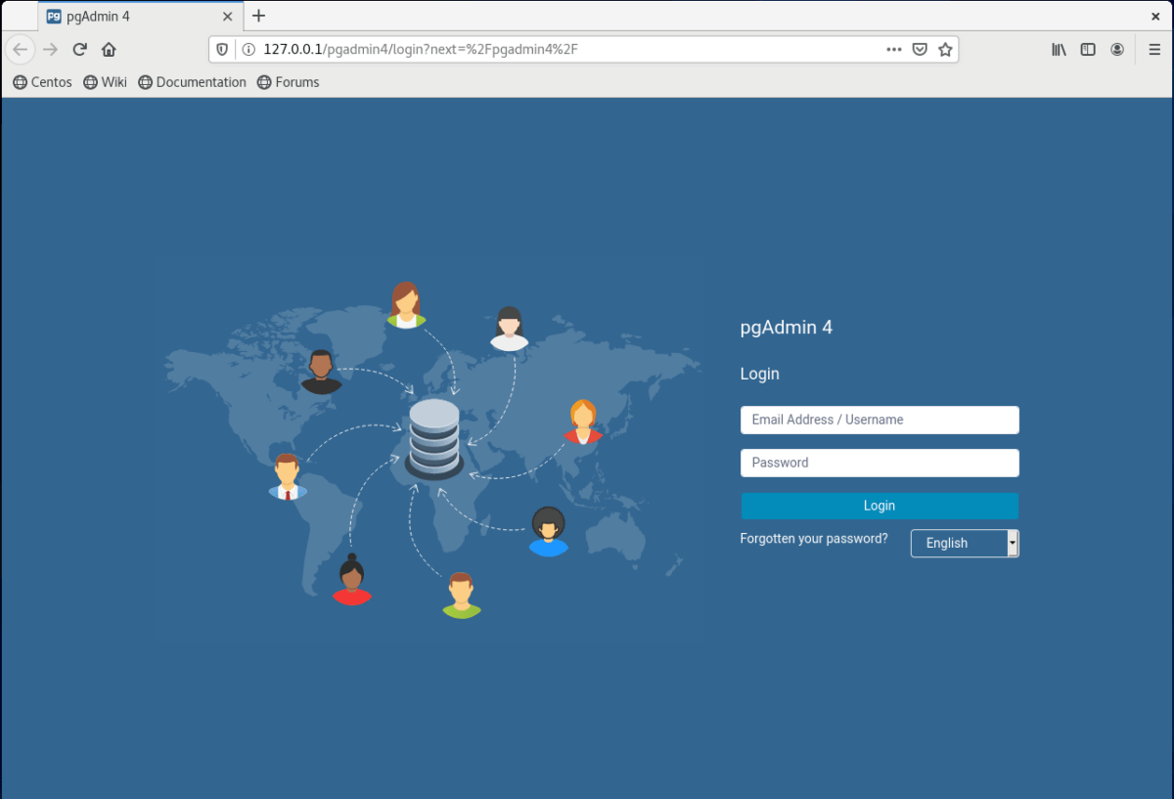This screenshot has height=799, width=1174.
Task: Open the Documentation bookmark
Action: pos(193,82)
